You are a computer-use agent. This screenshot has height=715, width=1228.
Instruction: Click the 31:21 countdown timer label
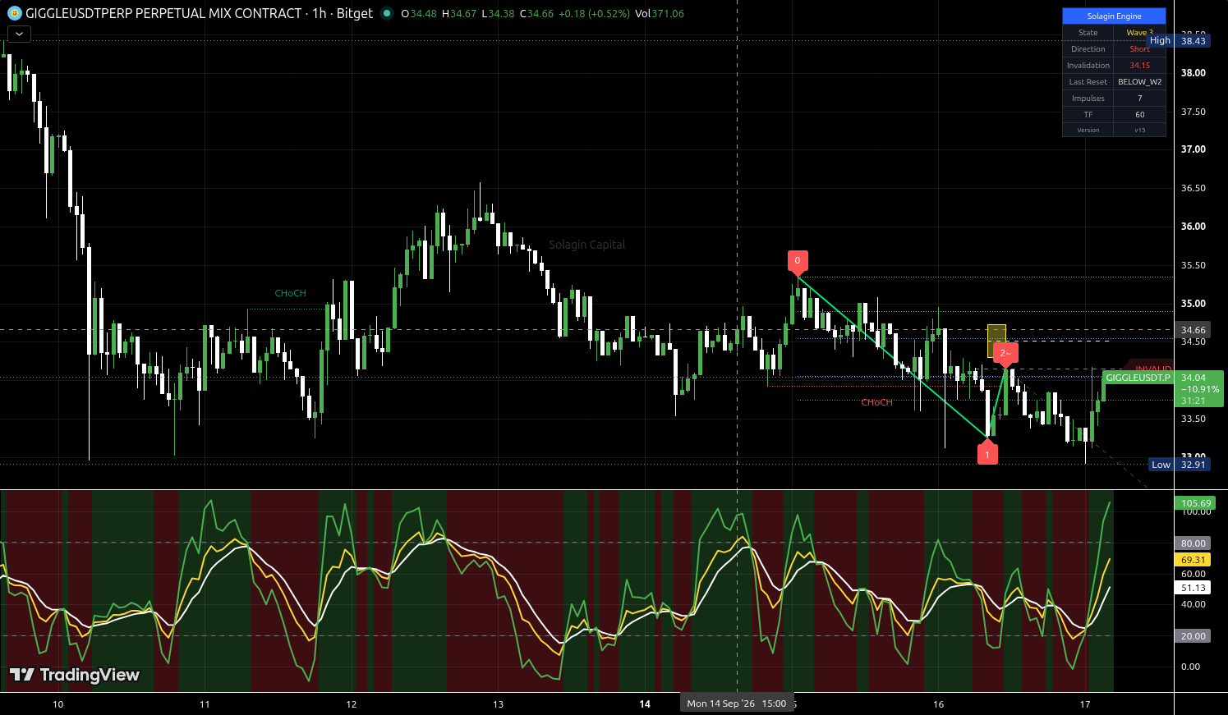pos(1193,401)
